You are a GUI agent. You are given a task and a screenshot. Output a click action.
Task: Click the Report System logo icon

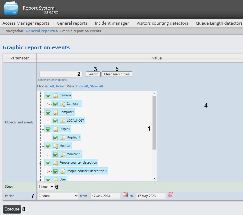[11, 8]
